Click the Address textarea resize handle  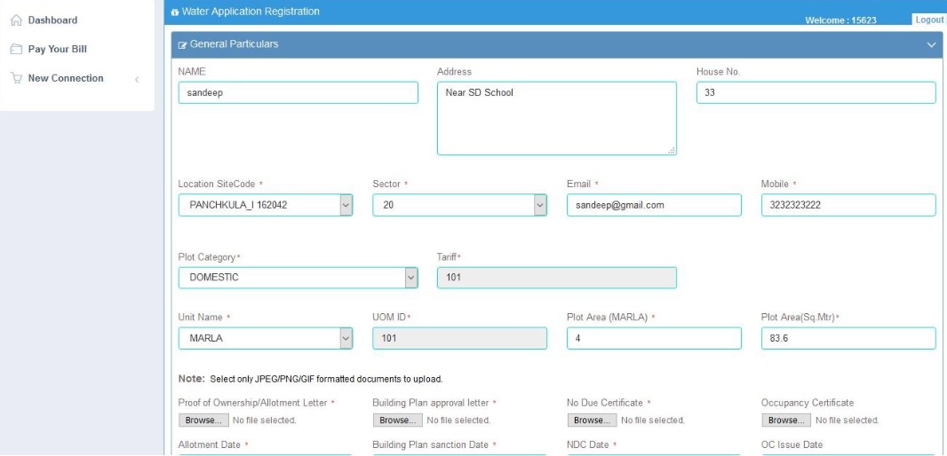coord(672,150)
